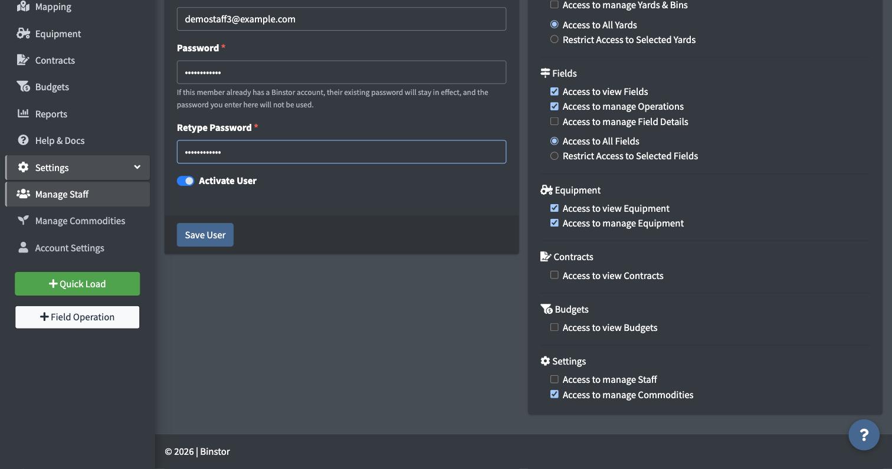Uncheck Access to view Fields
Image resolution: width=892 pixels, height=469 pixels.
[x=554, y=91]
